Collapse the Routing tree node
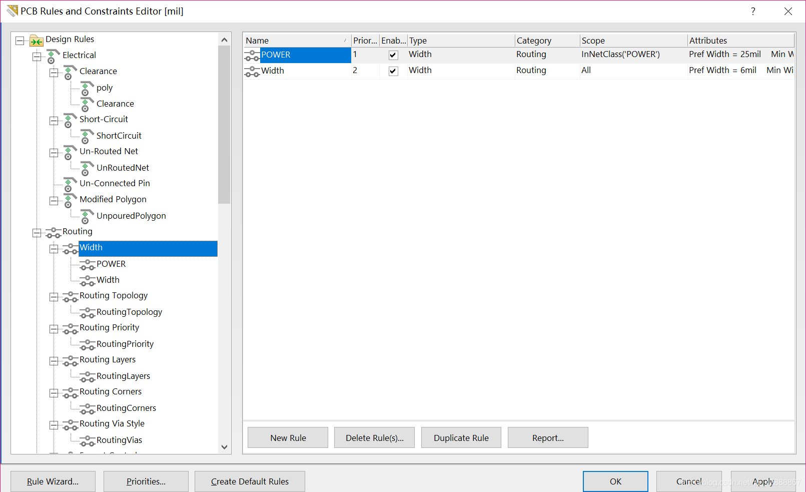Viewport: 806px width, 492px height. 37,233
